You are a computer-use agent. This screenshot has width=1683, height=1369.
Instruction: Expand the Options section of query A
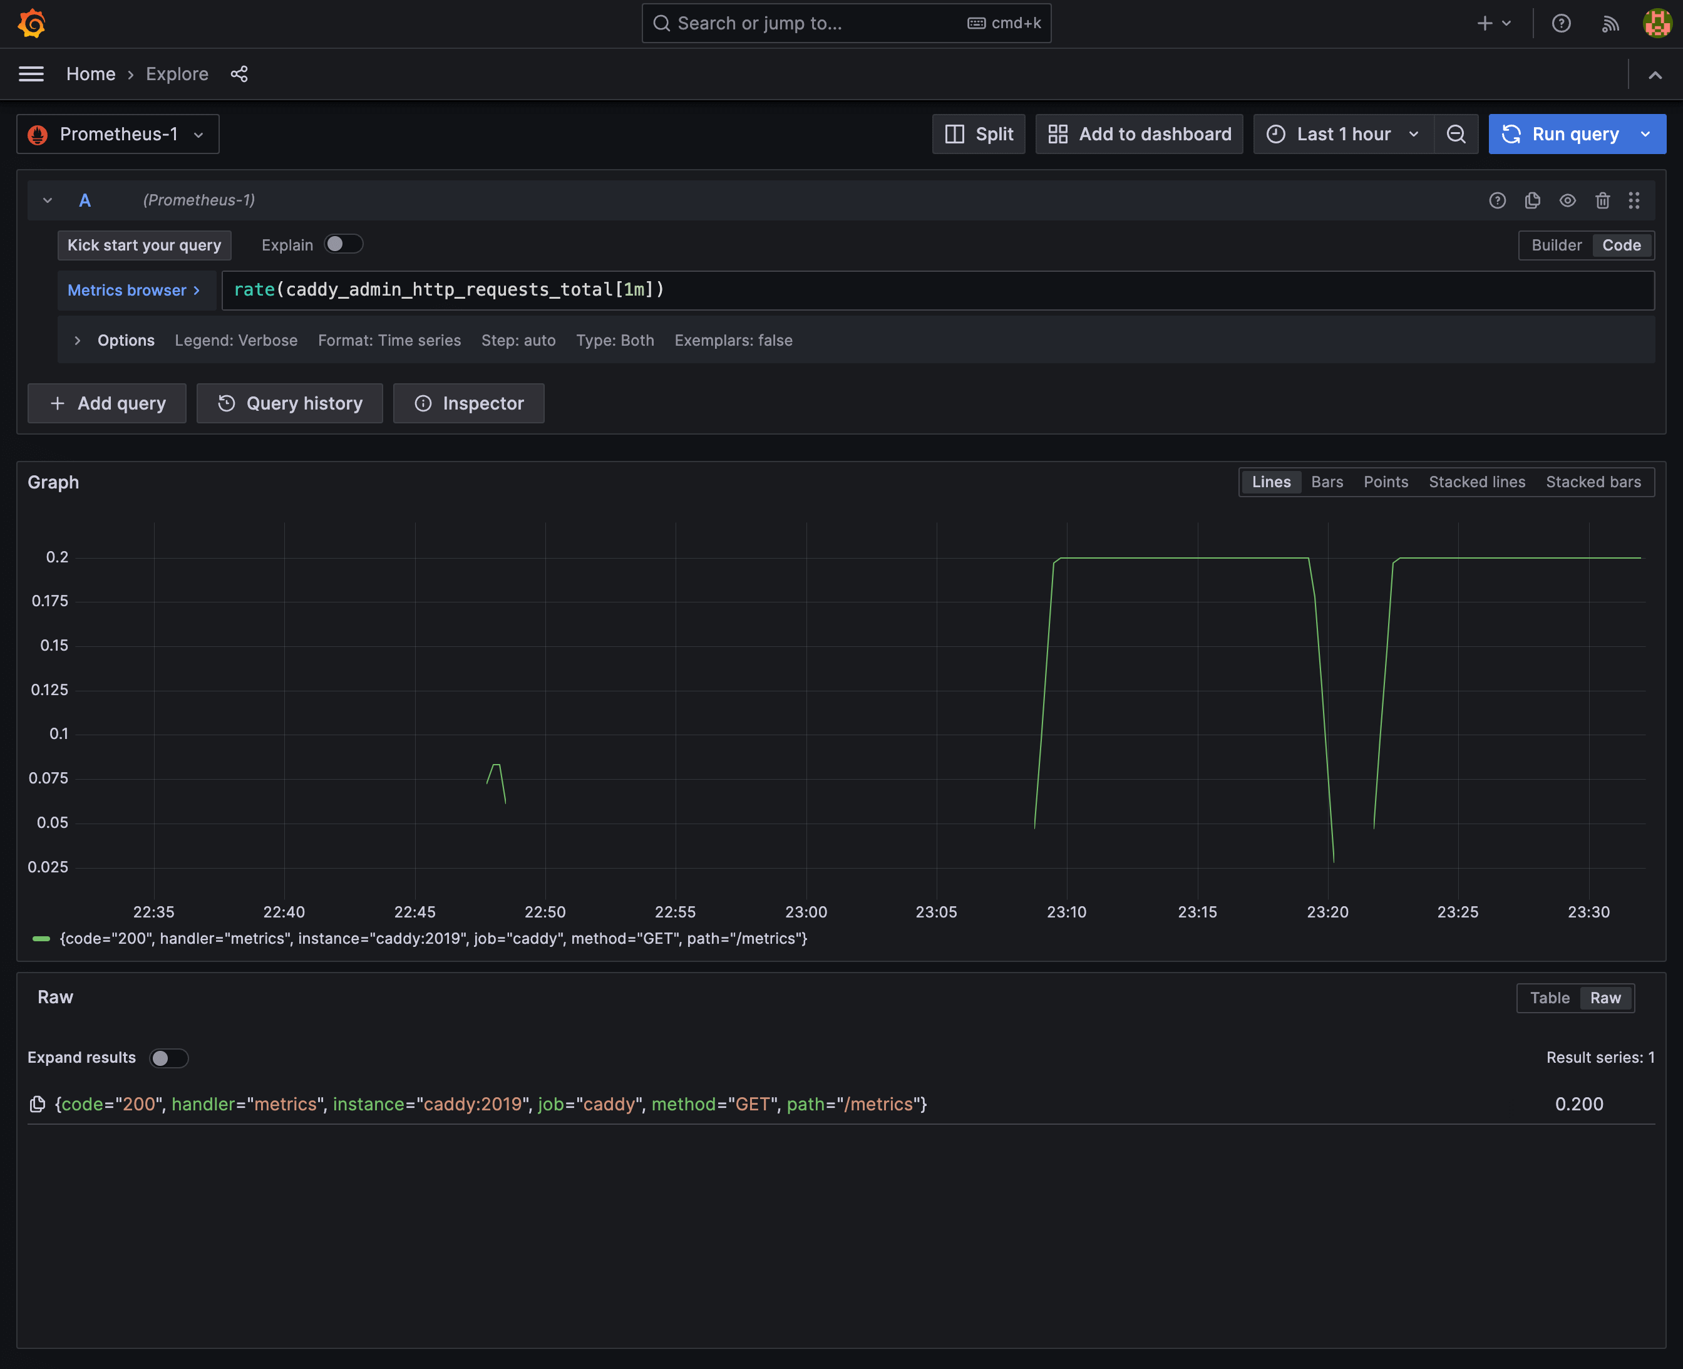[x=77, y=340]
